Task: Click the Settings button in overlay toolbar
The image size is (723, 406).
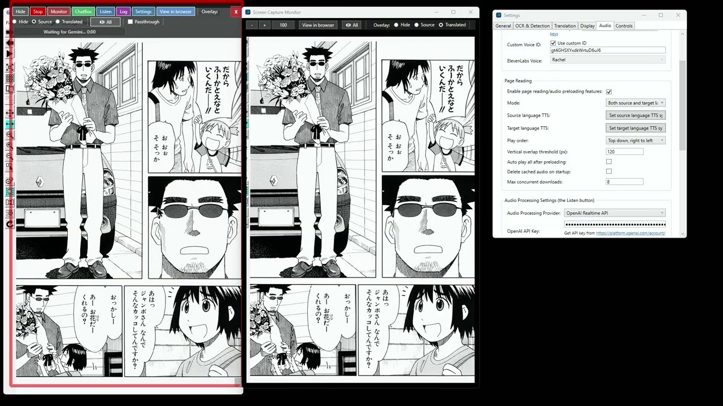Action: (143, 11)
